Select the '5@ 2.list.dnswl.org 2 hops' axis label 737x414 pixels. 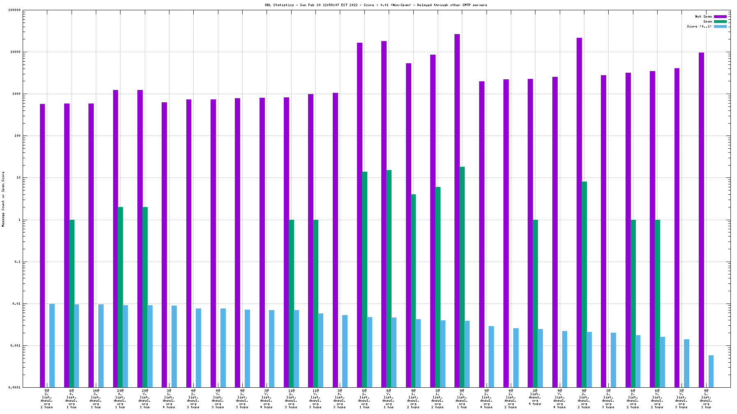[x=47, y=399]
